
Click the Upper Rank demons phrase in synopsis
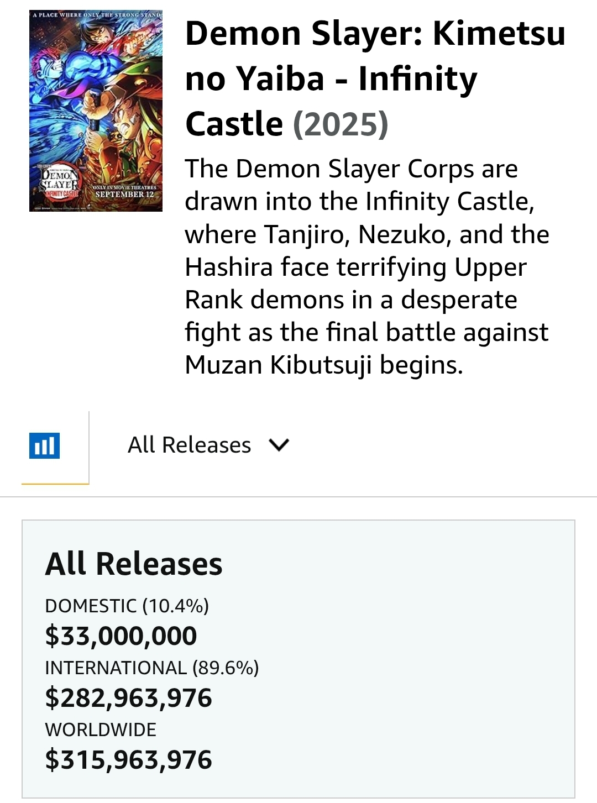[x=357, y=284]
